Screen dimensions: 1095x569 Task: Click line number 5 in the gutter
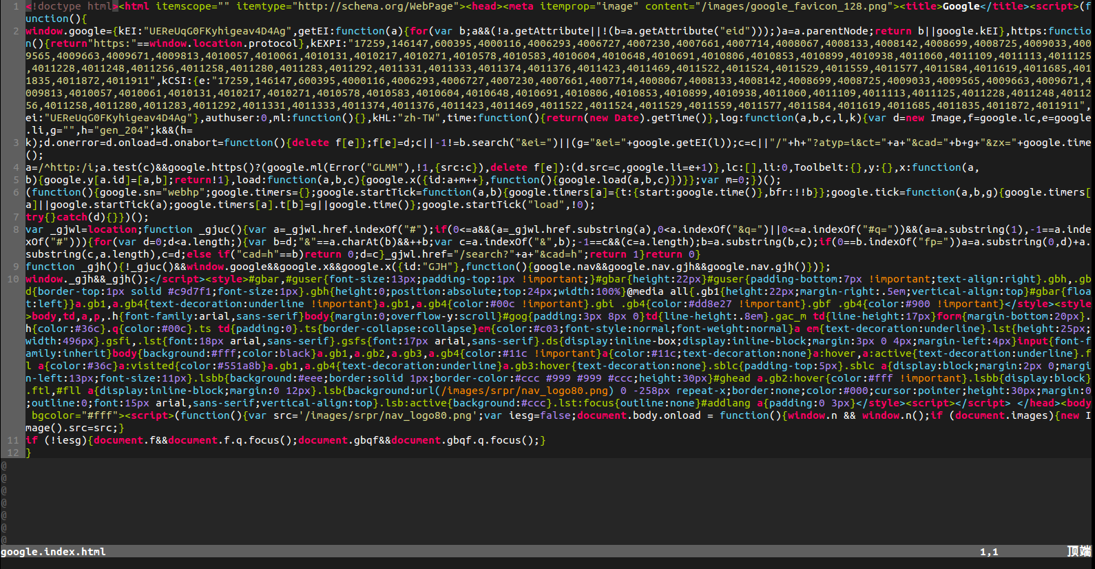coord(16,180)
